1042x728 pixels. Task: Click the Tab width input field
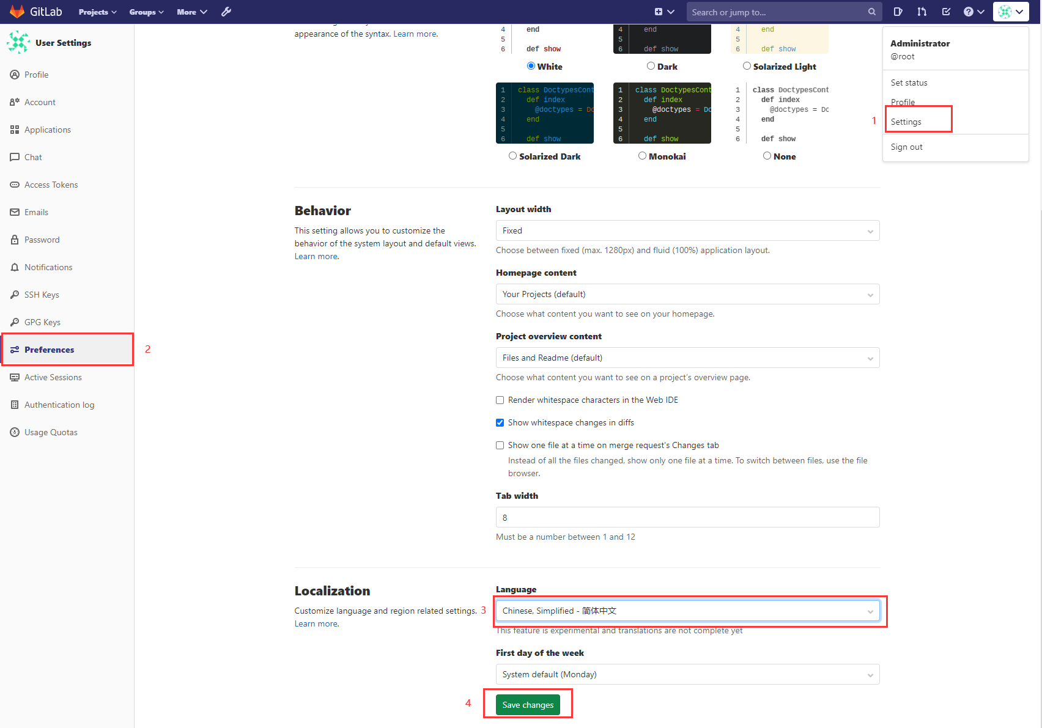tap(687, 517)
